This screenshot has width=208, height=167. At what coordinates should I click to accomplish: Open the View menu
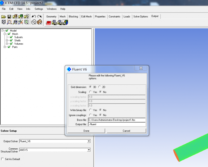(x=20, y=9)
